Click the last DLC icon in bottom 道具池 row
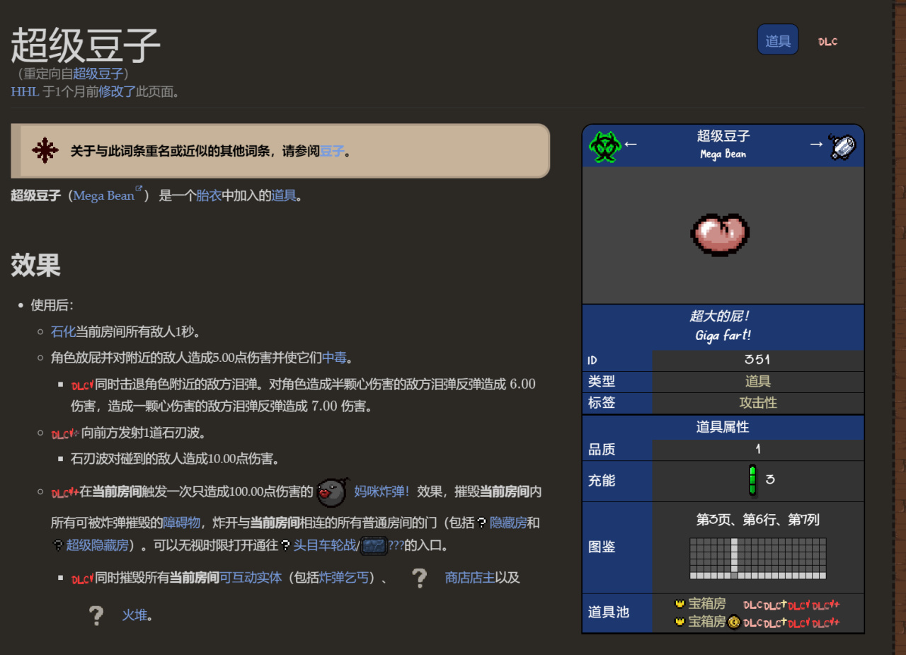This screenshot has width=906, height=655. [x=825, y=622]
